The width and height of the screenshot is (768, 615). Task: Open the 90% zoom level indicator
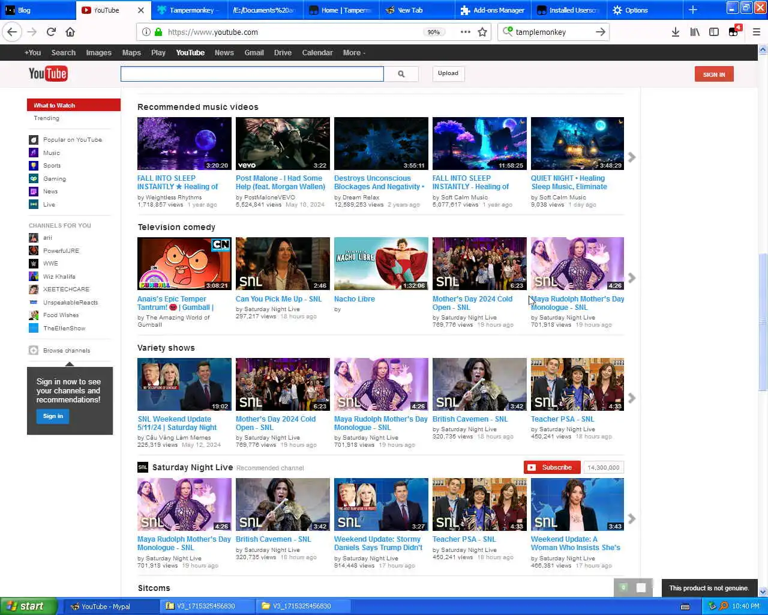pos(434,32)
